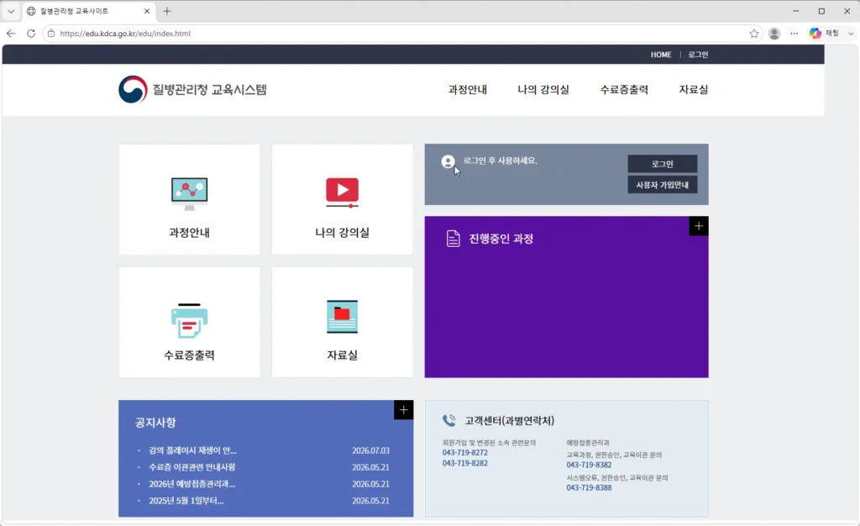Open 수료증출력 tile with printer icon
The height and width of the screenshot is (526, 860).
[x=189, y=322]
